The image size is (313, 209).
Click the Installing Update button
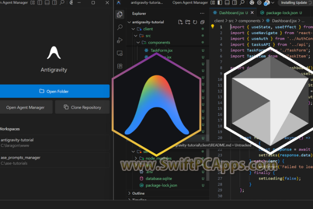click(296, 3)
